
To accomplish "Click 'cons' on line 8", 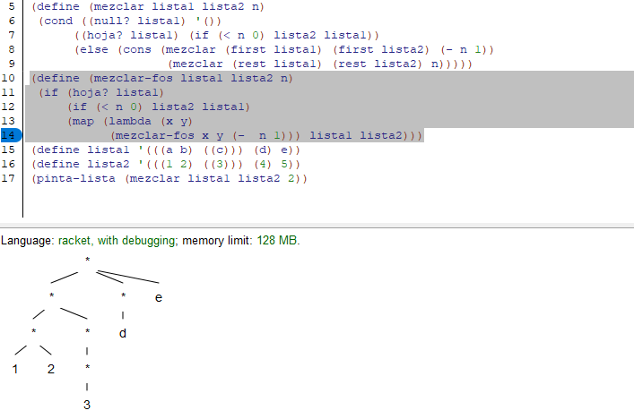I will click(137, 49).
